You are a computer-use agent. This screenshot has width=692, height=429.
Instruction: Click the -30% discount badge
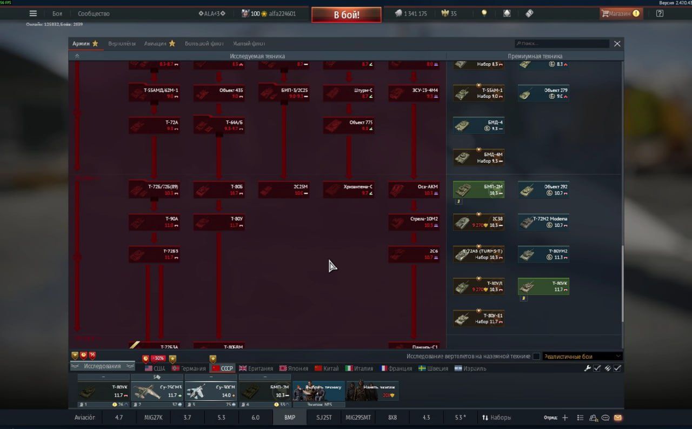(x=157, y=358)
